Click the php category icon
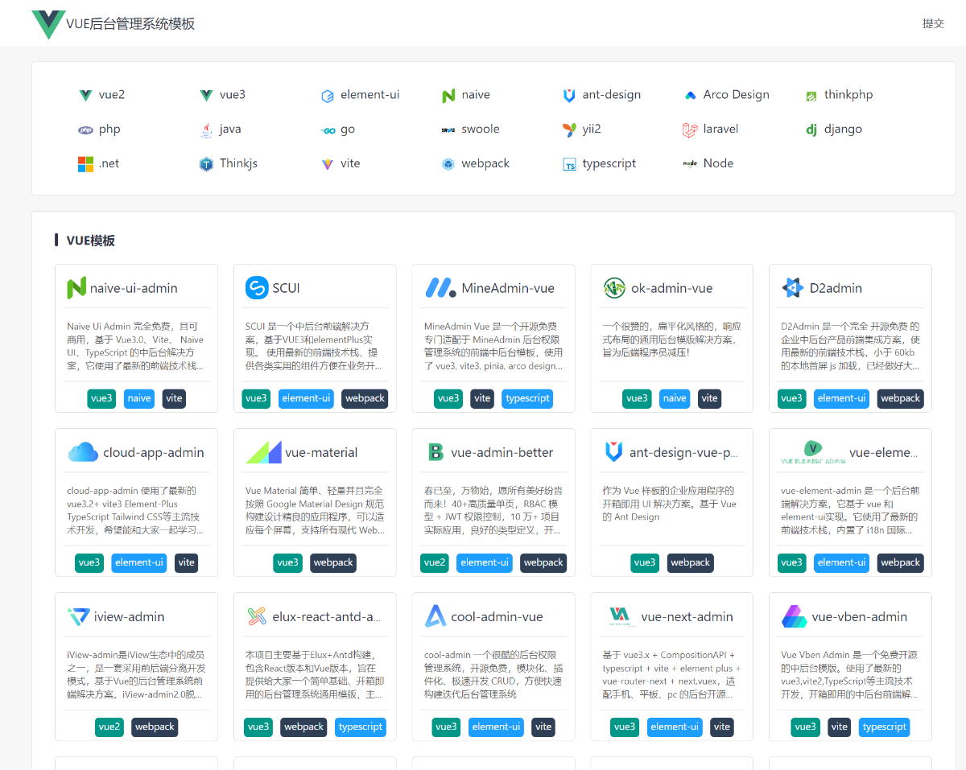The width and height of the screenshot is (966, 770). click(85, 130)
